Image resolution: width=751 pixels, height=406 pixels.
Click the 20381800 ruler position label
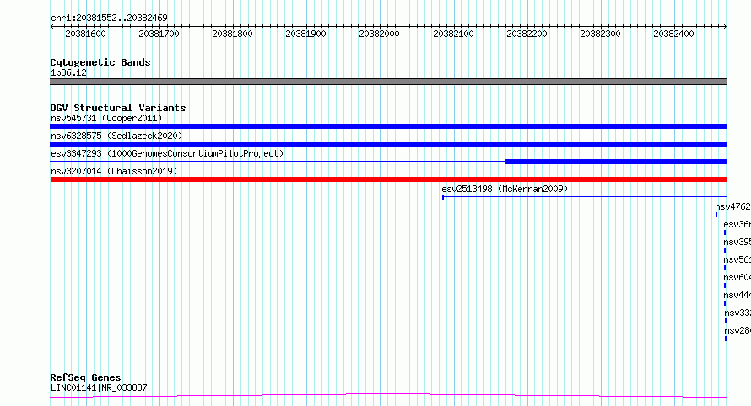tap(232, 34)
